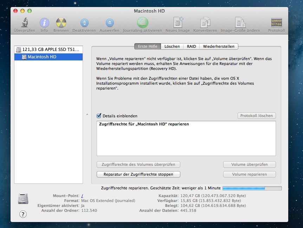Click the help question mark button

click(x=23, y=214)
